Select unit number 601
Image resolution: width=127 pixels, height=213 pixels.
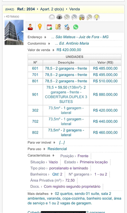pyautogui.click(x=35, y=68)
